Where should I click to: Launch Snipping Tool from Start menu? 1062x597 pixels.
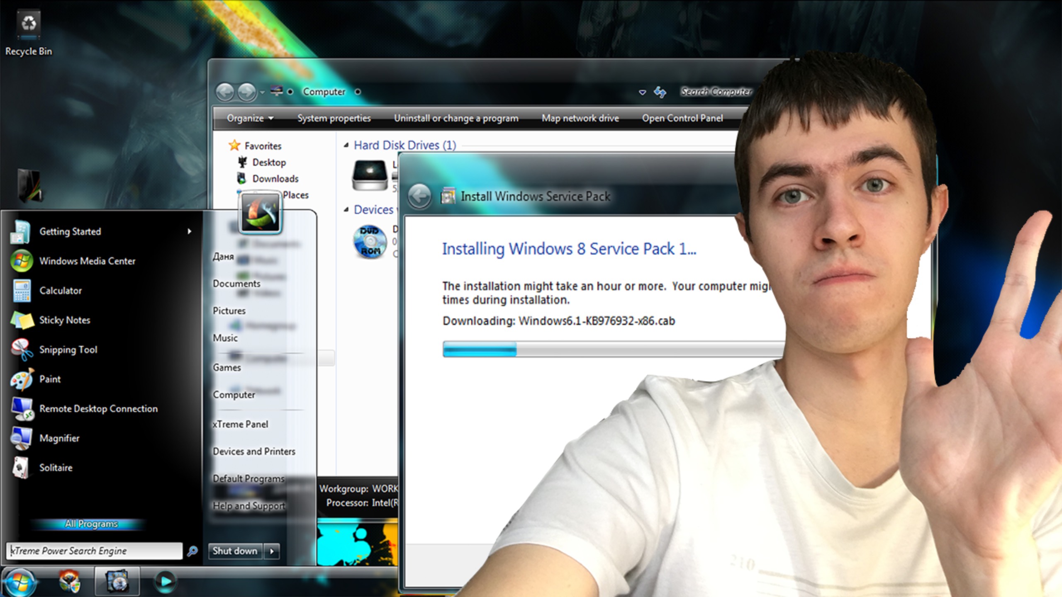(54, 349)
